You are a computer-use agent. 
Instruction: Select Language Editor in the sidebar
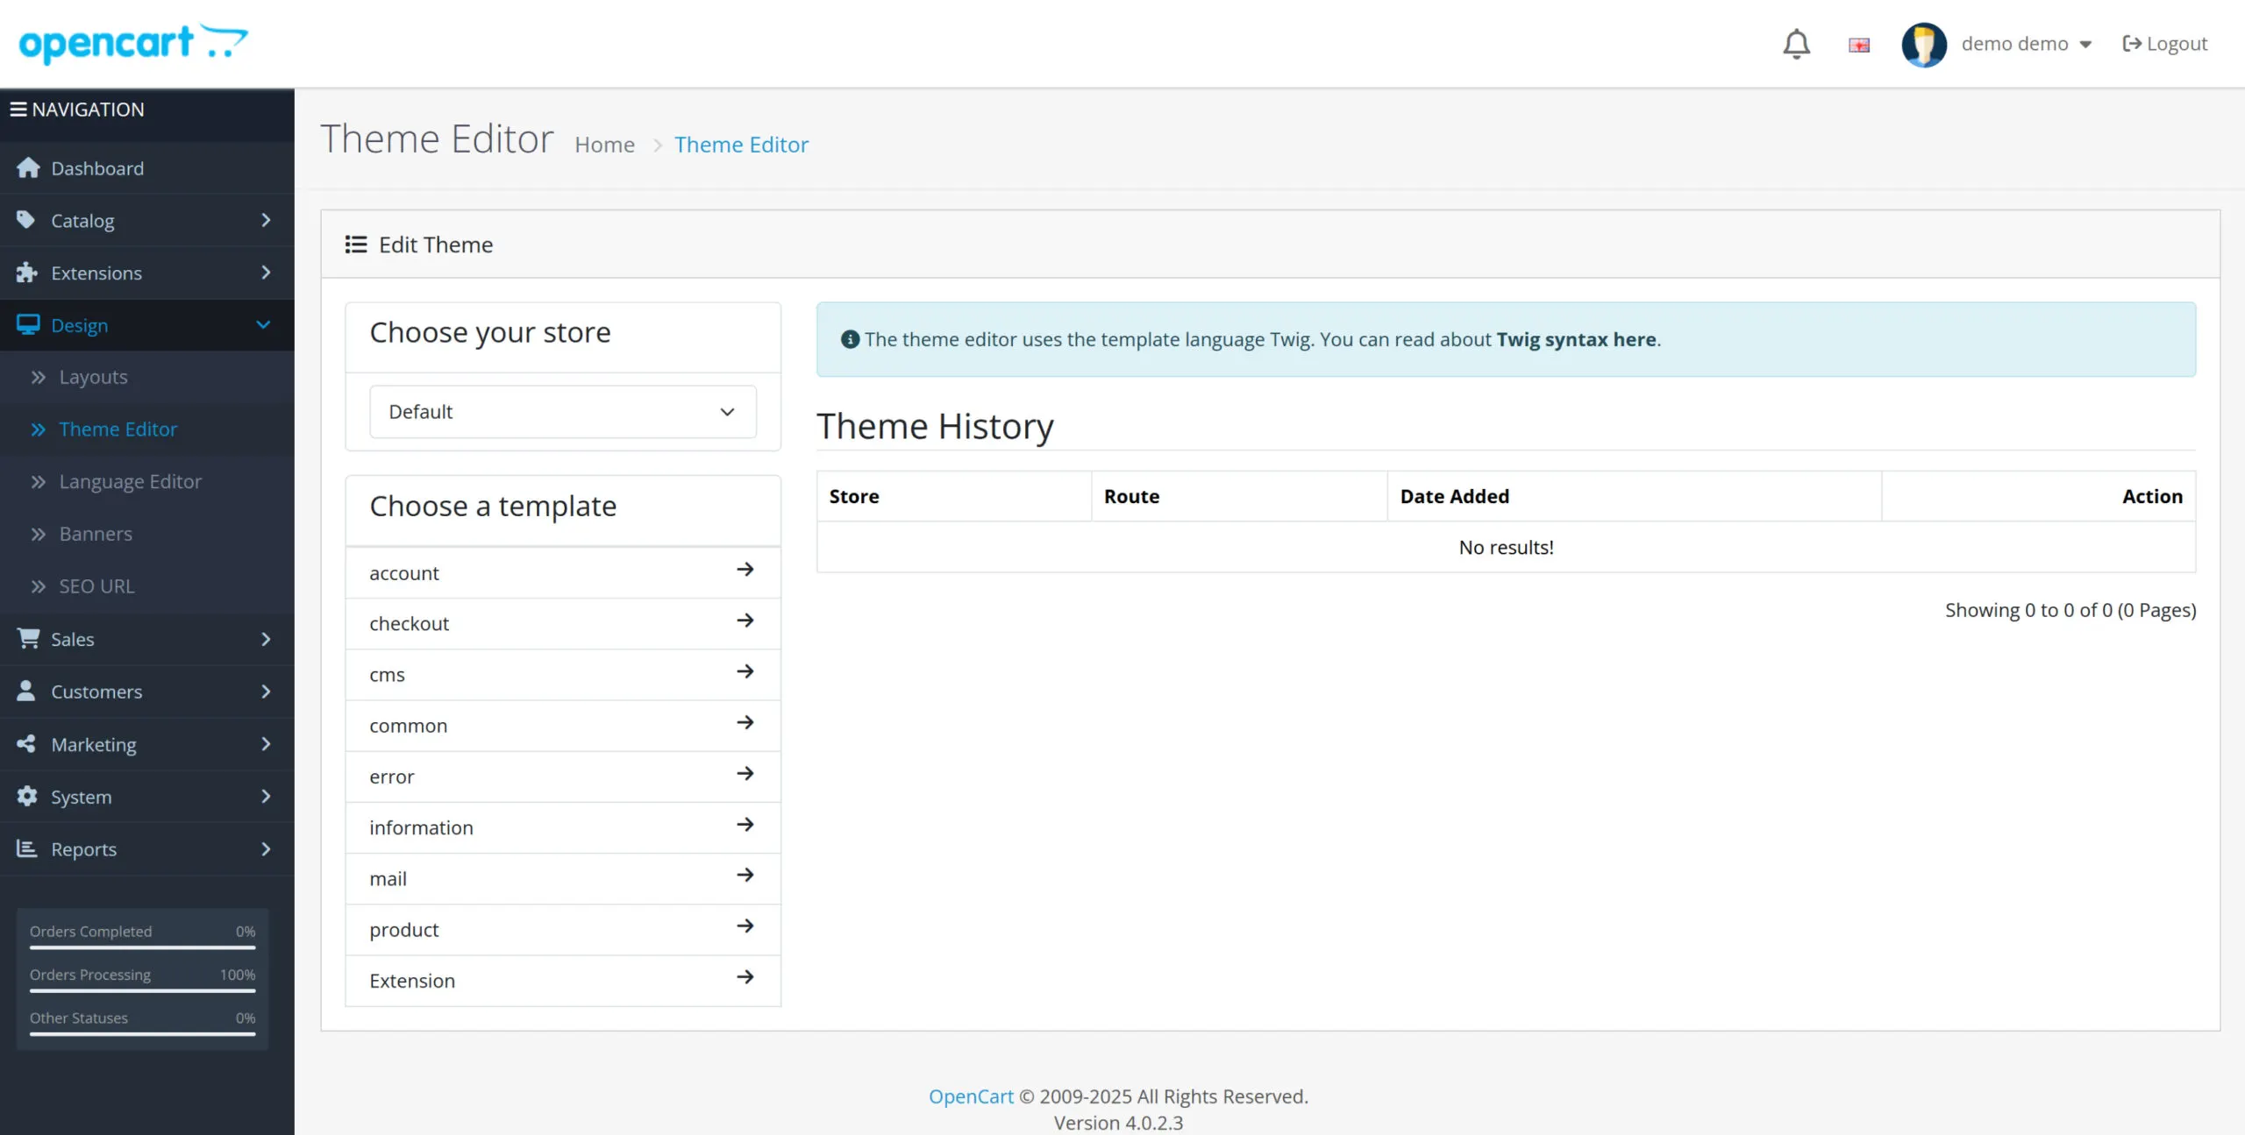pyautogui.click(x=130, y=481)
